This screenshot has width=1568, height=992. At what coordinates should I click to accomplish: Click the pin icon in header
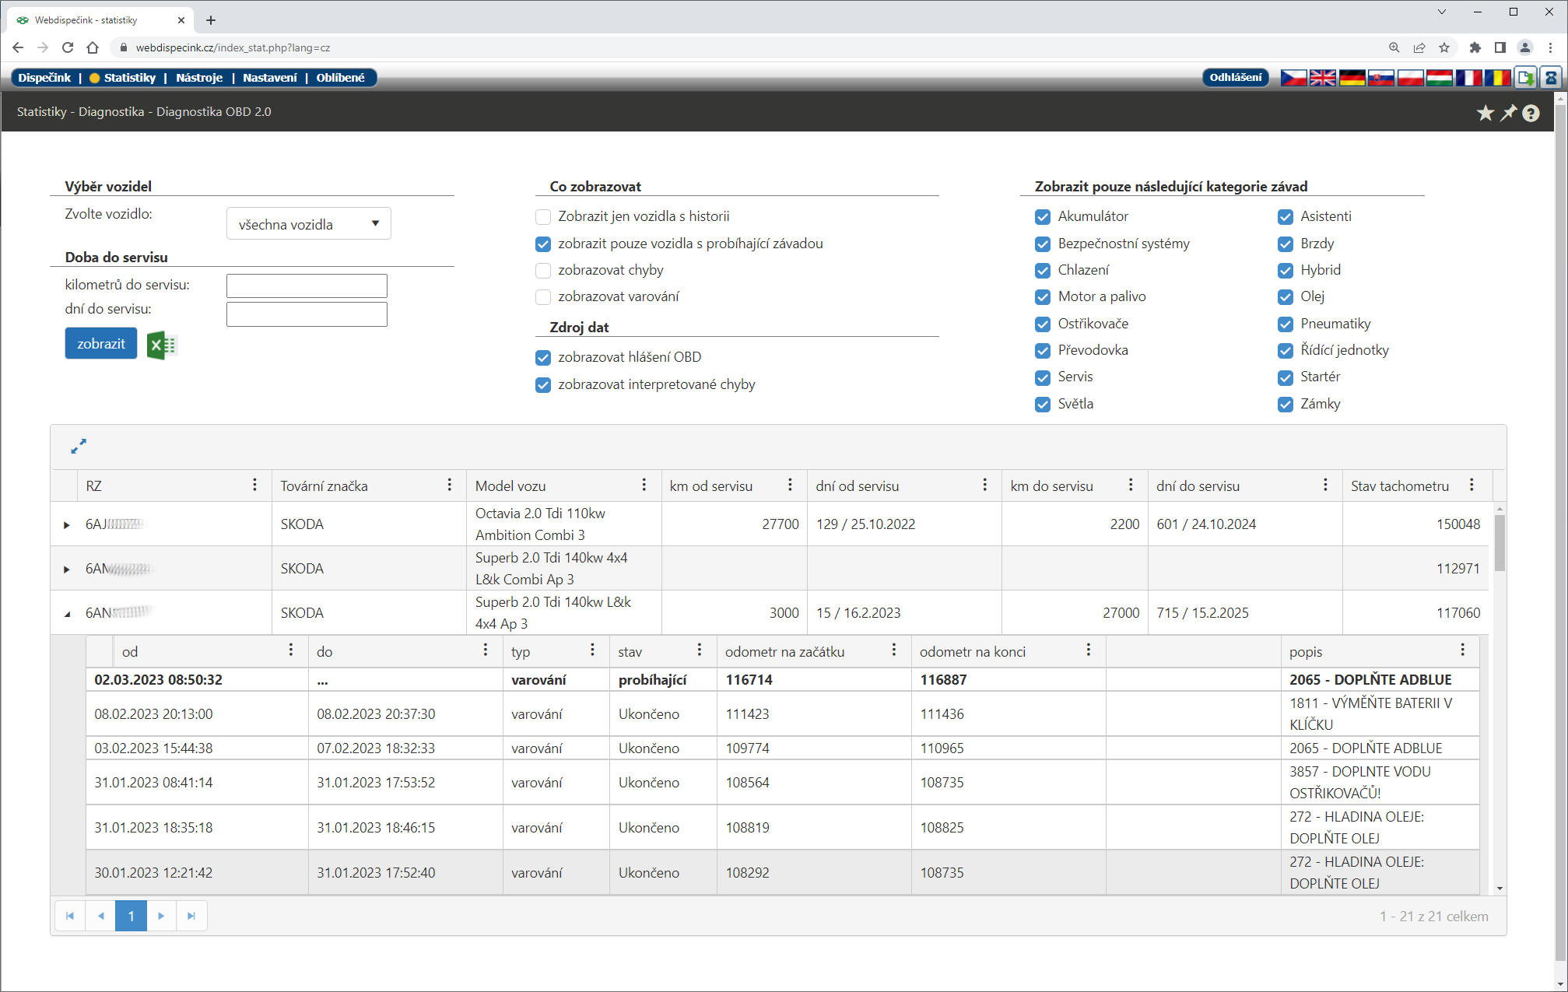coord(1508,114)
